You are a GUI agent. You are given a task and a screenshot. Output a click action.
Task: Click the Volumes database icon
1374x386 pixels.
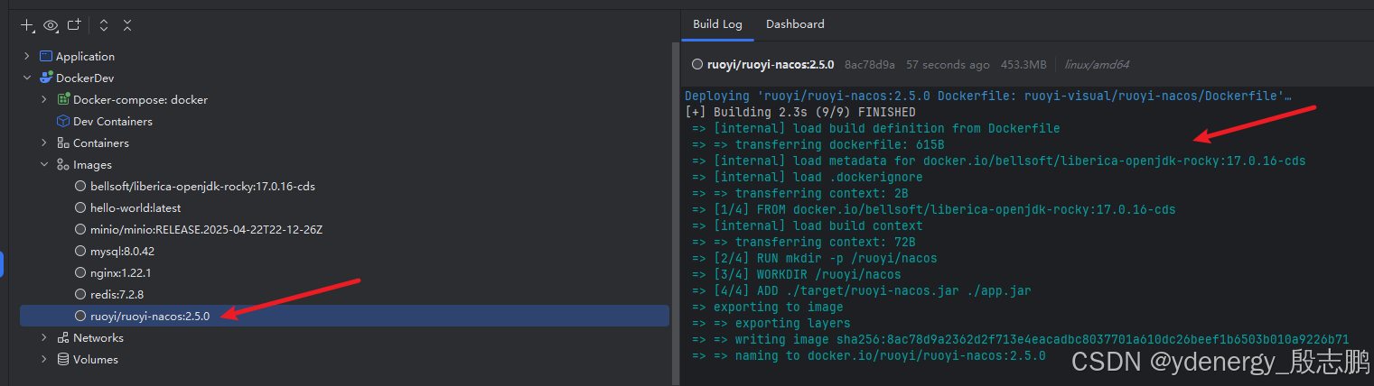pyautogui.click(x=63, y=359)
